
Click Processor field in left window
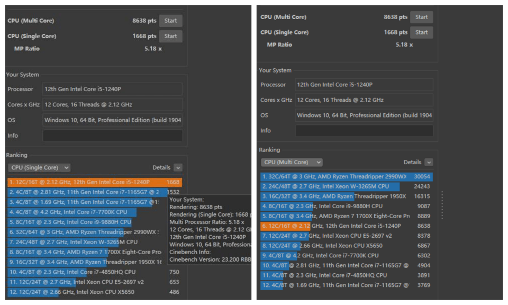112,89
